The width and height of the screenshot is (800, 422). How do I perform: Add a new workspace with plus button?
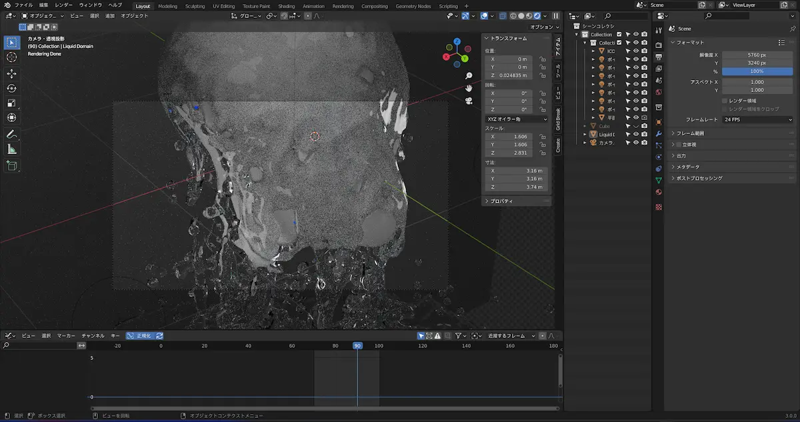point(467,6)
